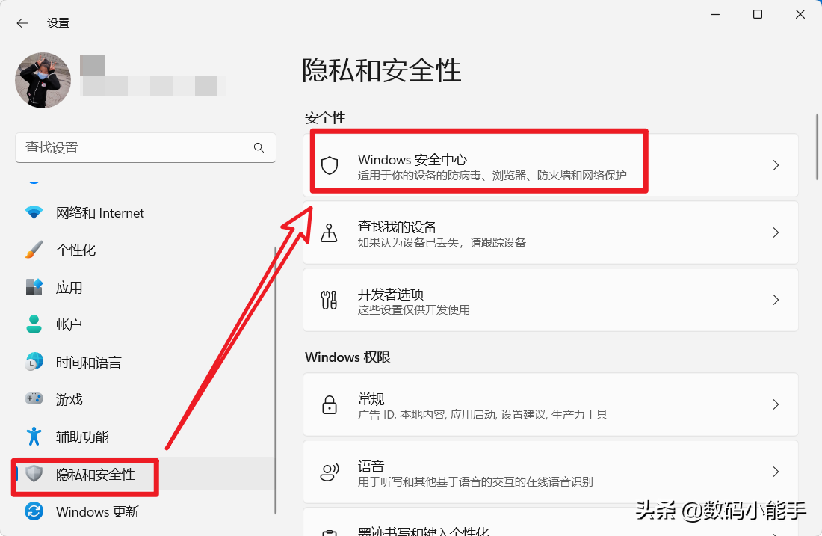Open 个性化 settings category

pos(145,250)
